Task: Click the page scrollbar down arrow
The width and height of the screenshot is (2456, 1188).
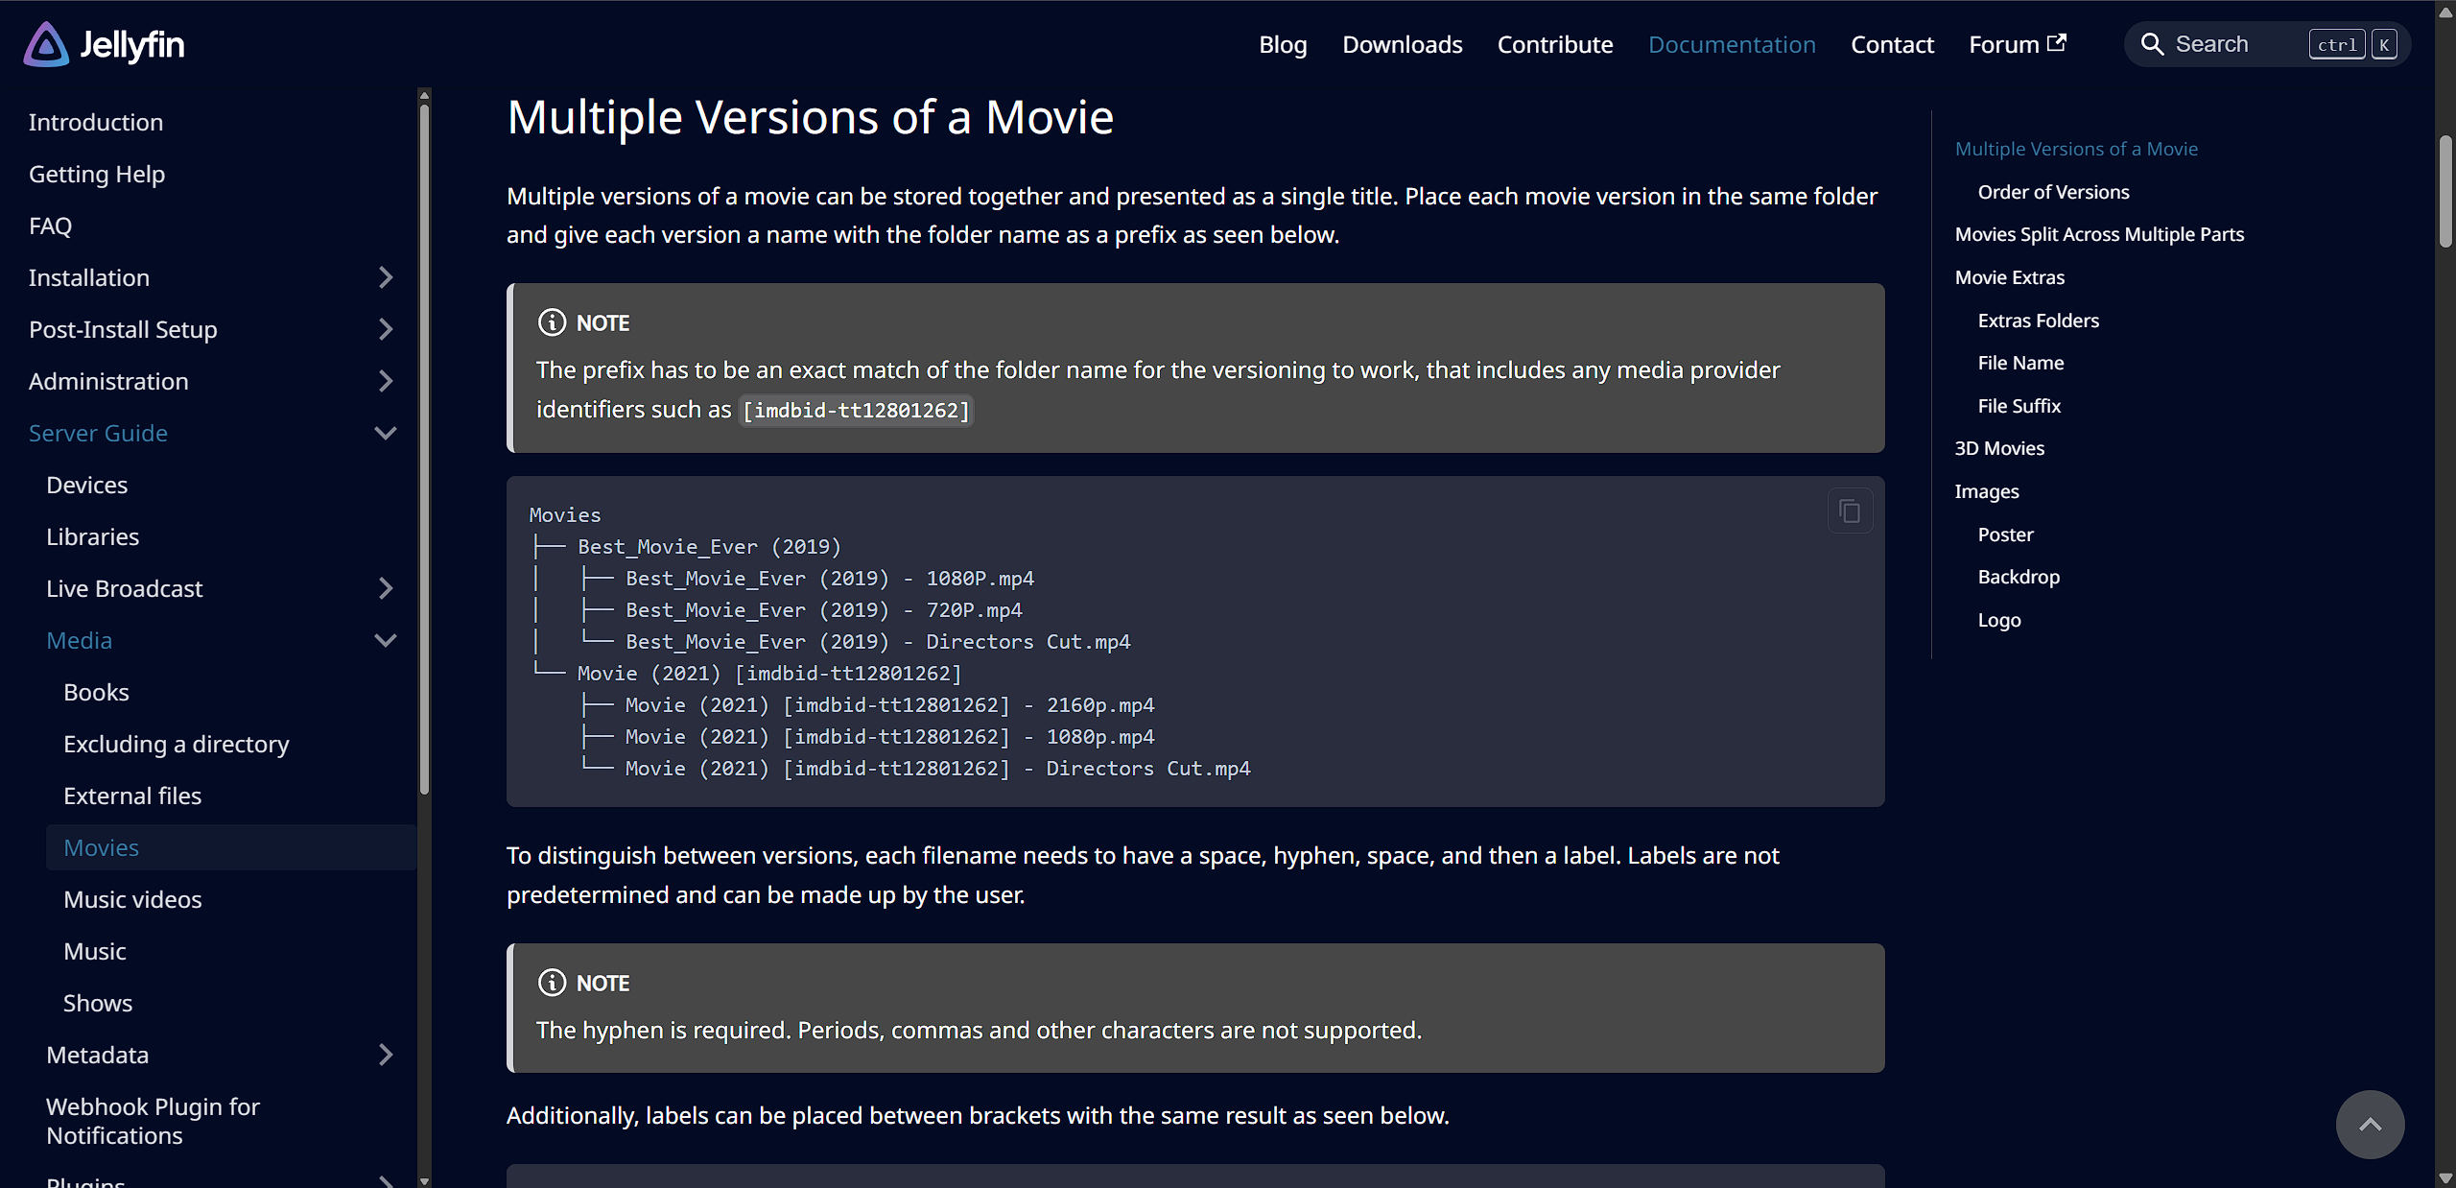Action: pos(2445,1178)
